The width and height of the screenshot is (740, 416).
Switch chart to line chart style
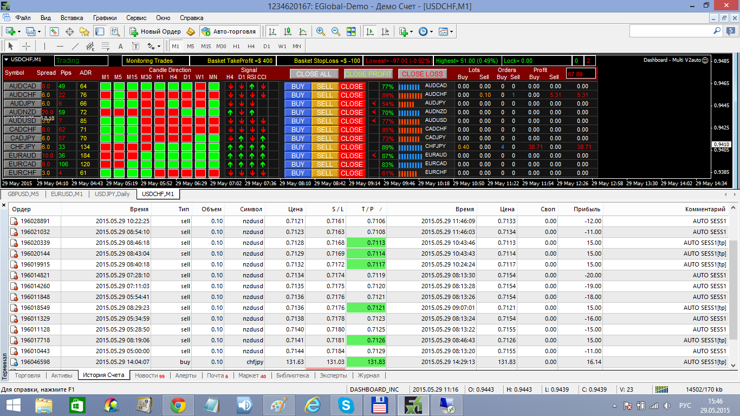click(x=303, y=31)
